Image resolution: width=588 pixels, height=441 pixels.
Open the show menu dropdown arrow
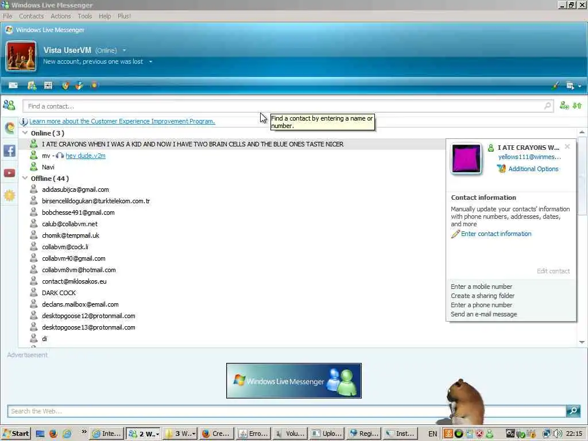580,86
